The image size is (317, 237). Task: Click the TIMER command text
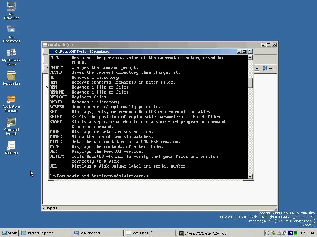point(56,137)
